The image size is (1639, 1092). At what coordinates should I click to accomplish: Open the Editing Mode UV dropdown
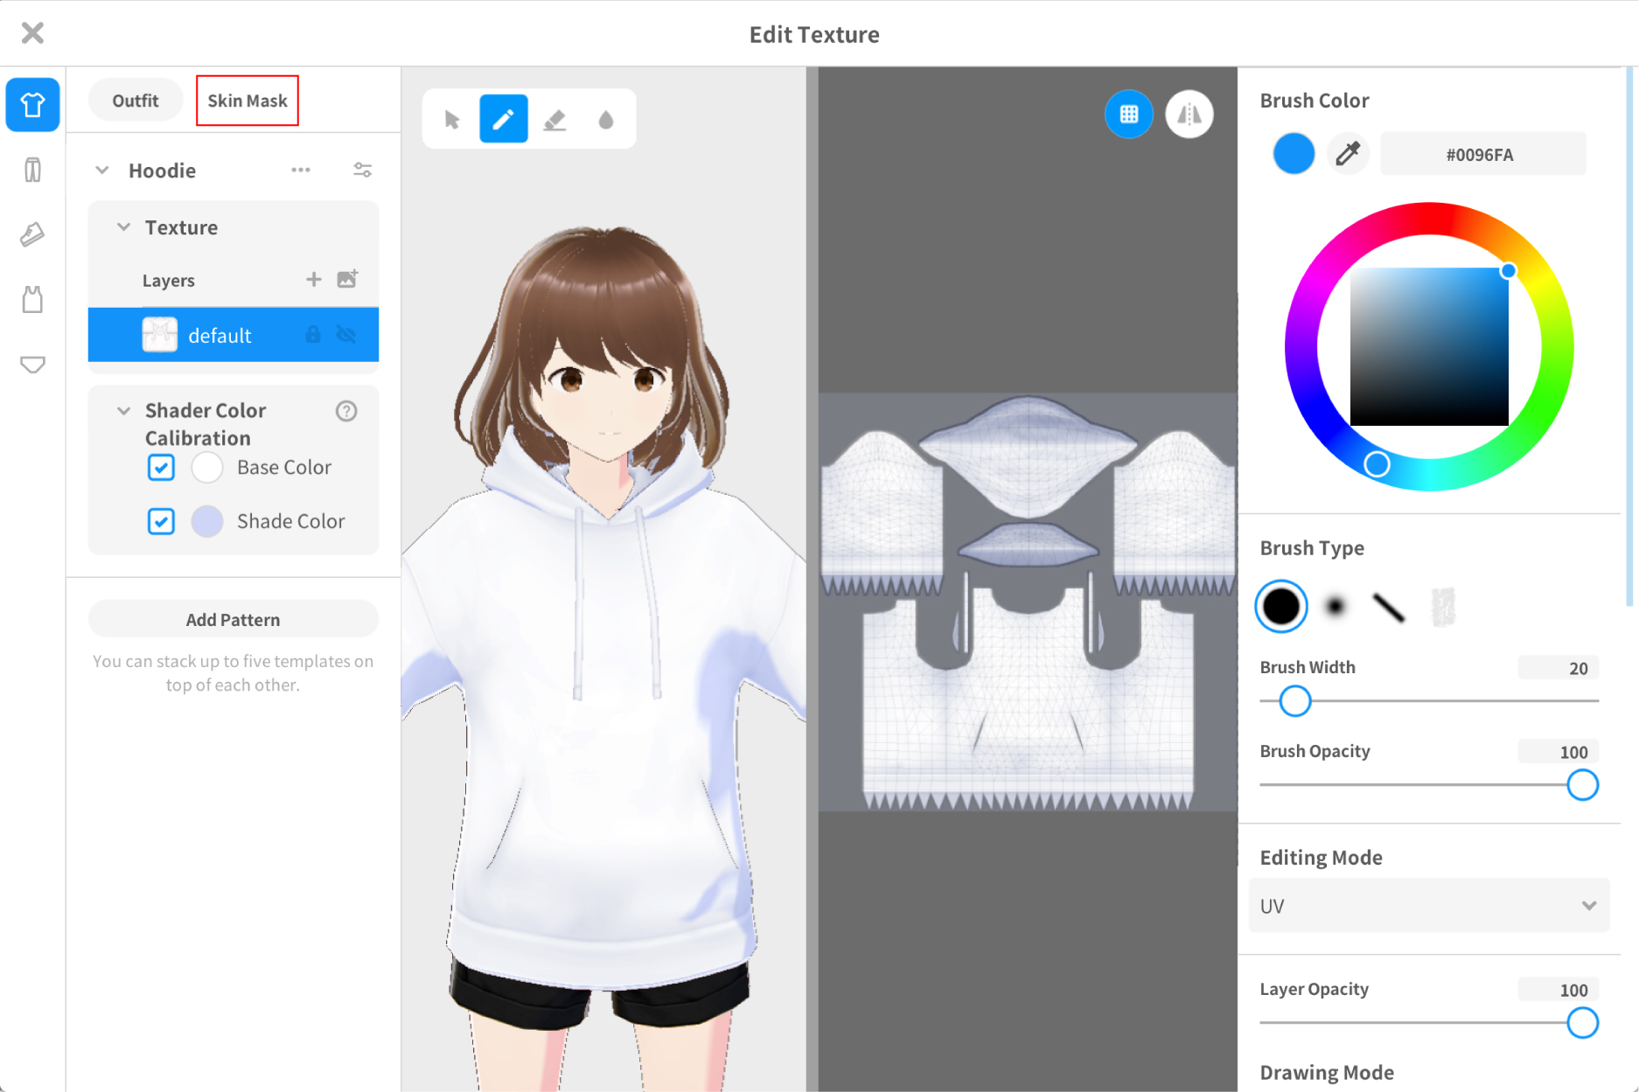click(1428, 906)
